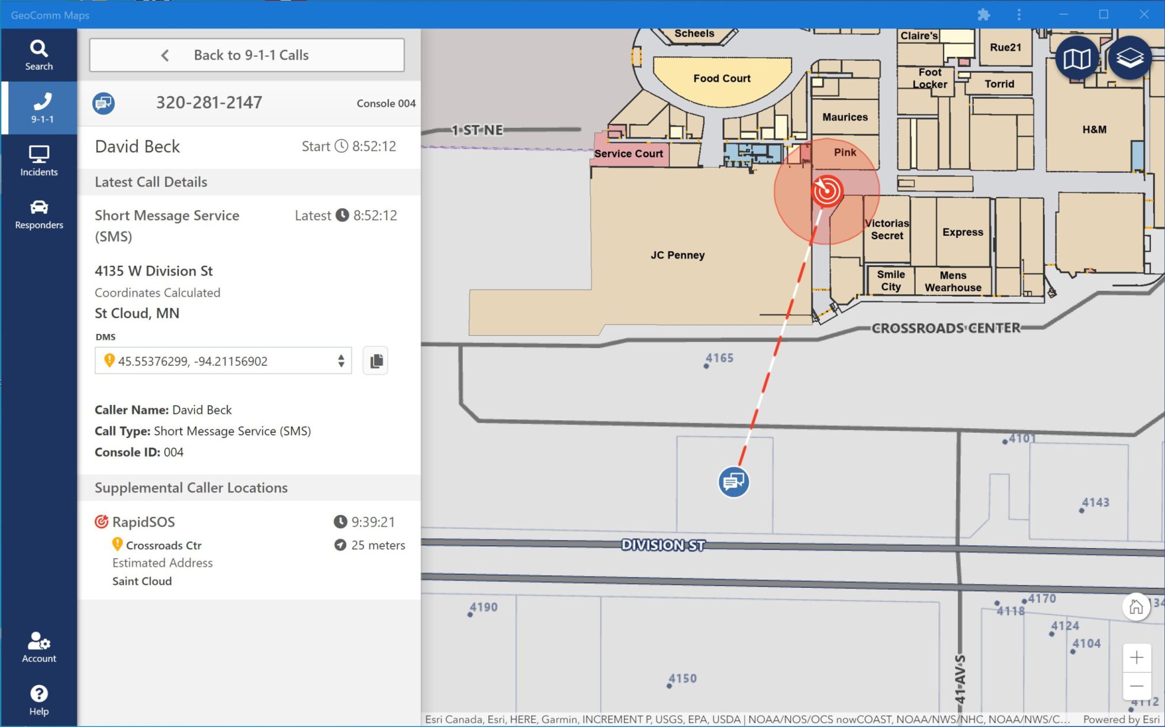This screenshot has height=727, width=1165.
Task: Zoom in on the map
Action: point(1137,658)
